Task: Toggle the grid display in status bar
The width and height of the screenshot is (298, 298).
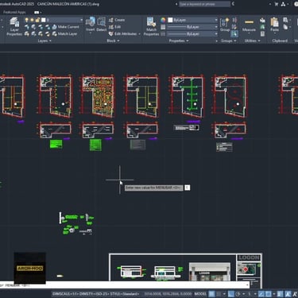Action: tap(211, 294)
